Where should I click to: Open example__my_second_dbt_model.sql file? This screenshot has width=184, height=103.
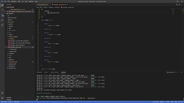[x=20, y=43]
